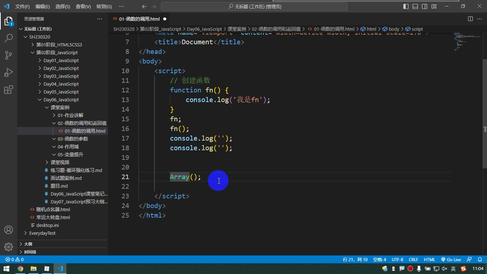Toggle the secondary side bar
The image size is (487, 274).
tap(425, 6)
